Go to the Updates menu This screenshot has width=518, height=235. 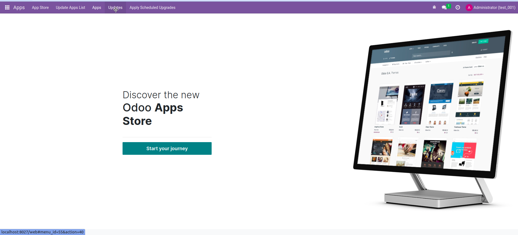point(115,8)
